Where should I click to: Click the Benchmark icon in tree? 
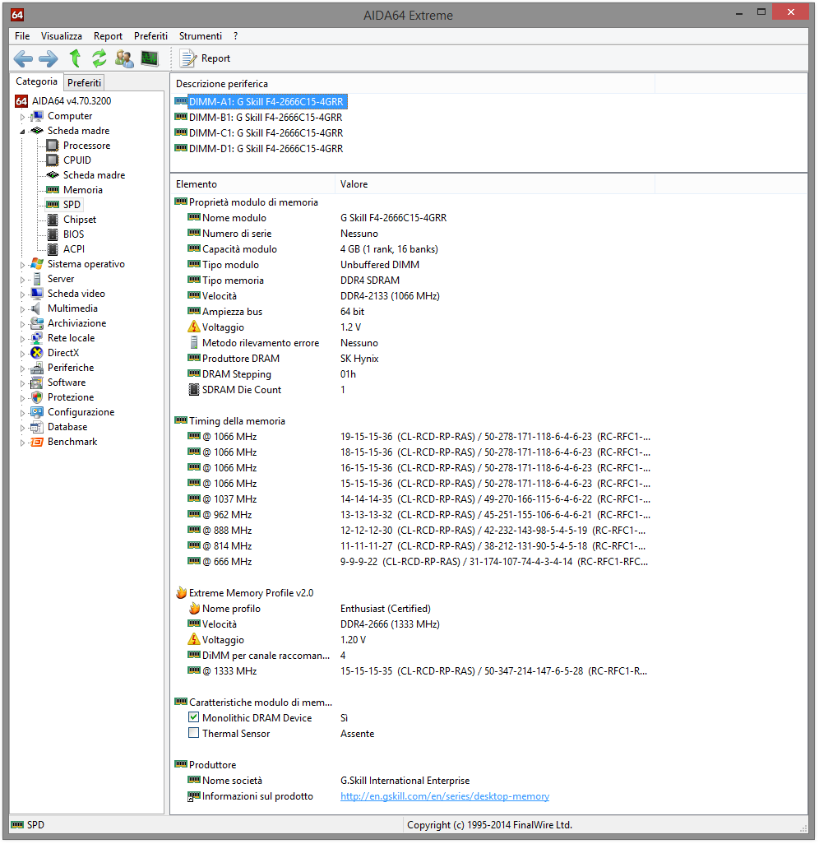tap(36, 442)
